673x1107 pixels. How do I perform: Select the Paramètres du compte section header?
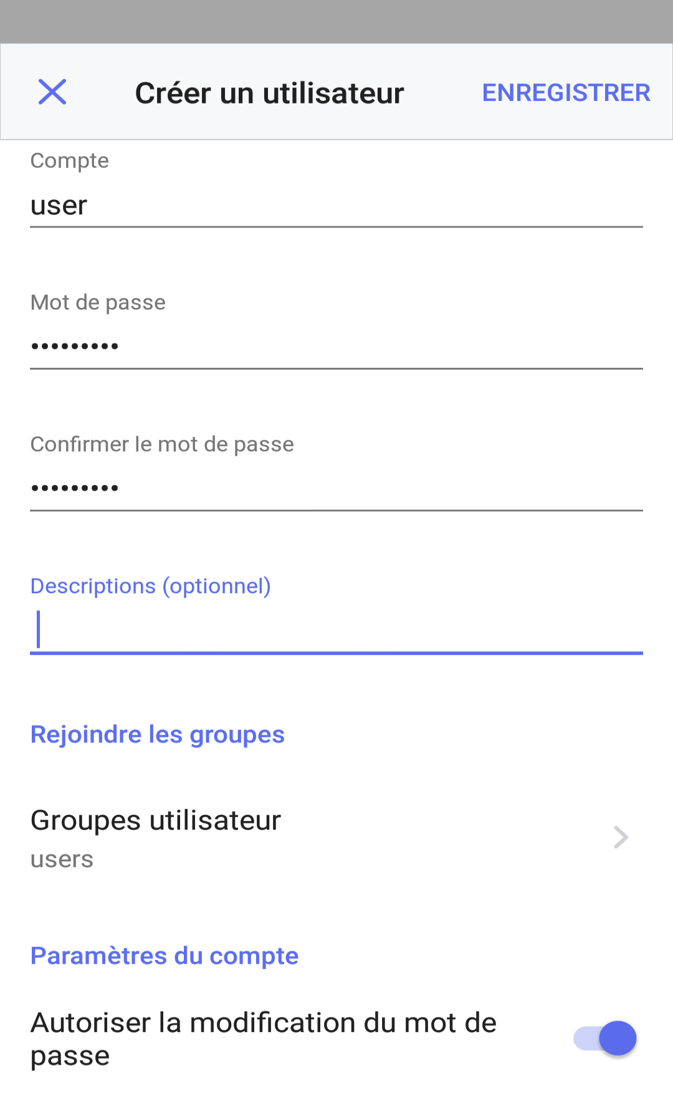point(165,956)
